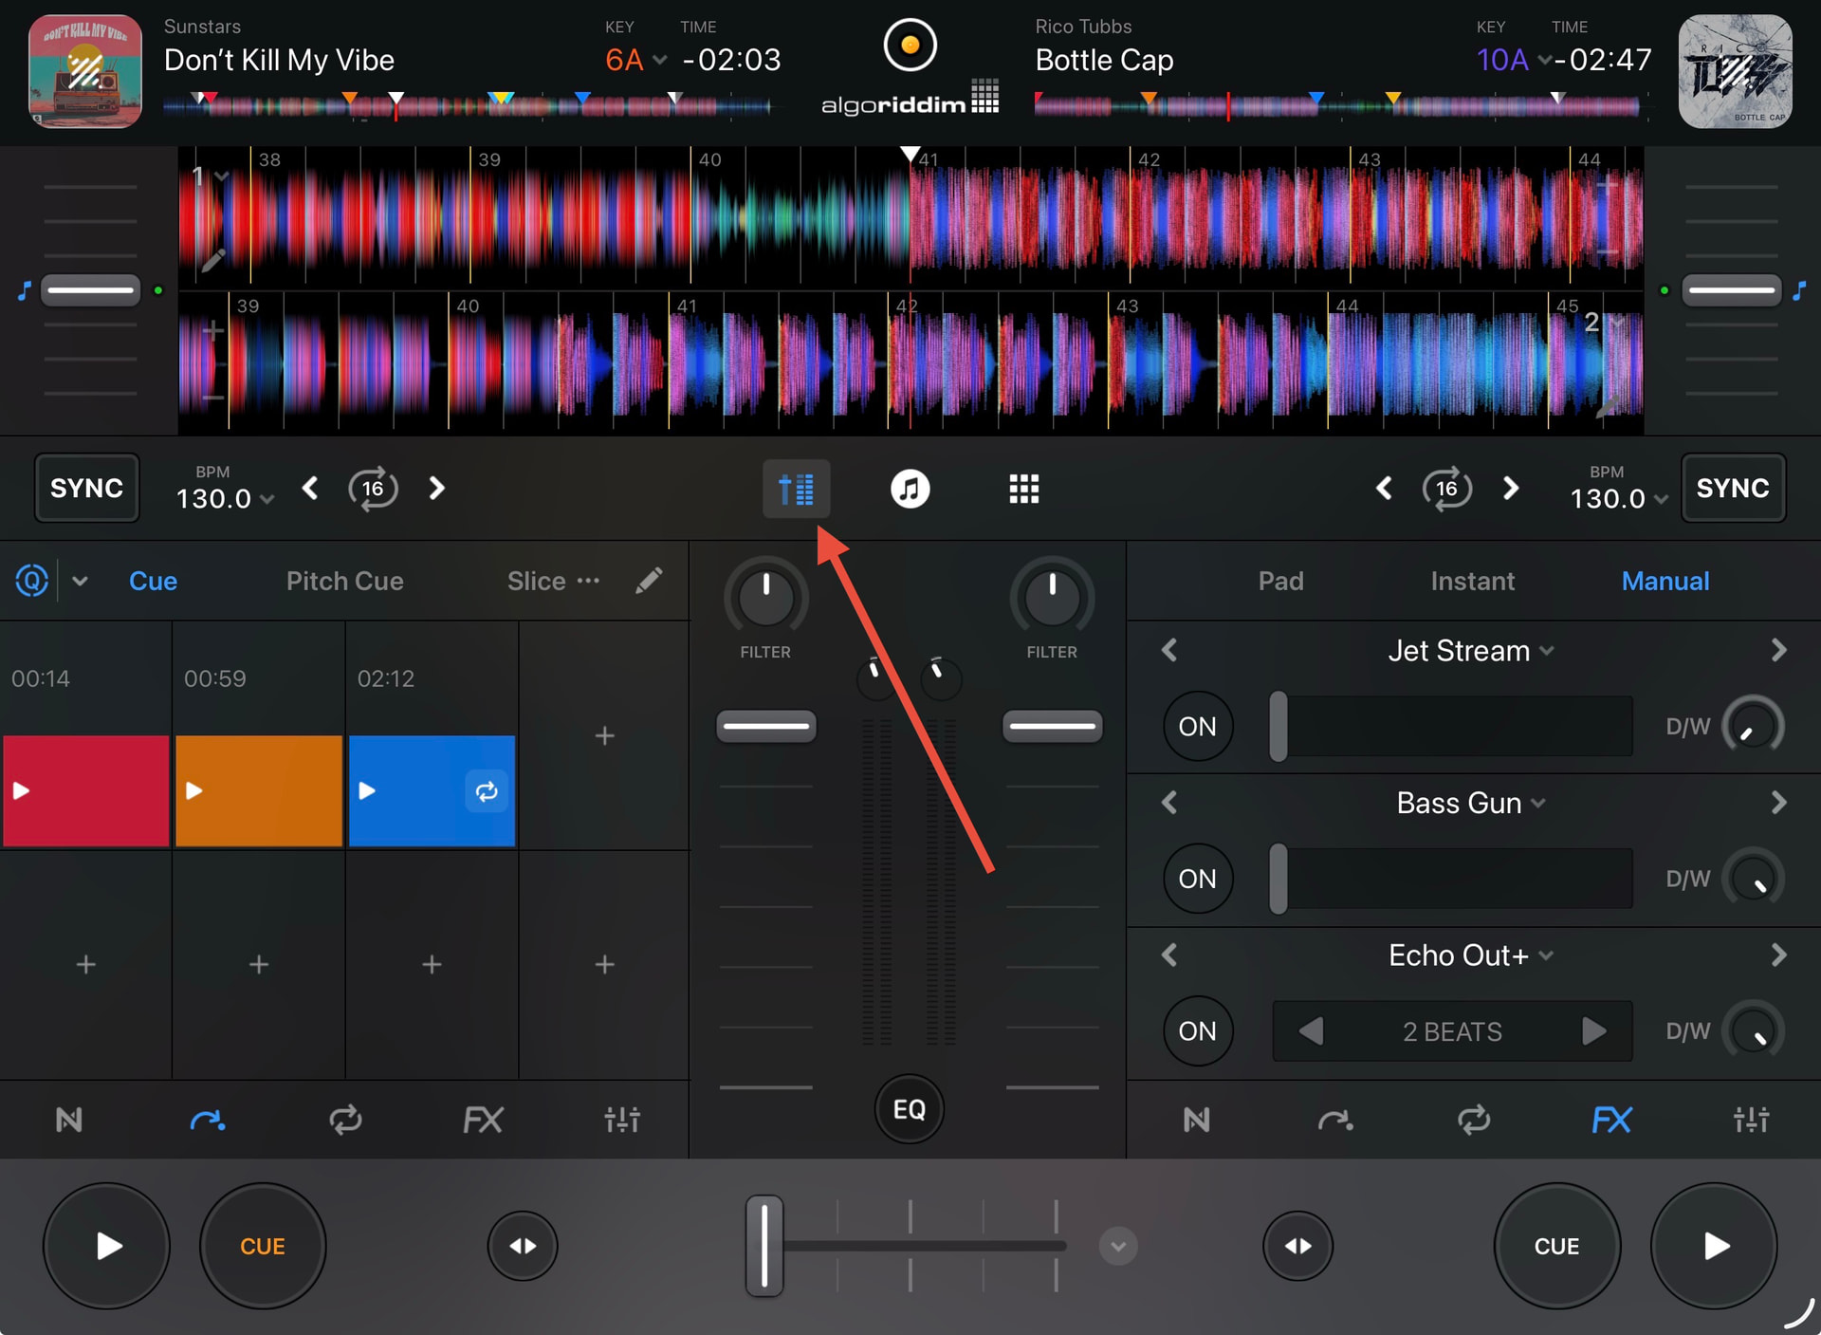Select Neural Mix icon on left deck

coord(69,1120)
